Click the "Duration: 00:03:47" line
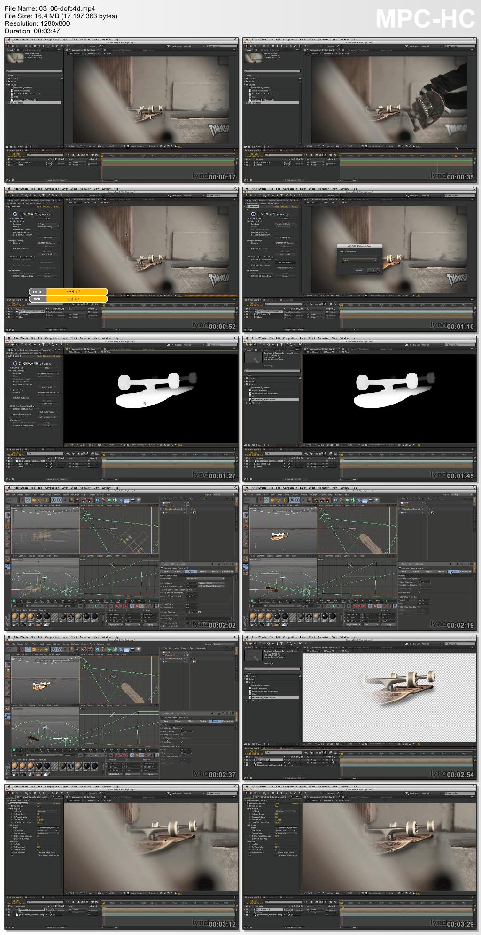481x935 pixels. point(32,31)
